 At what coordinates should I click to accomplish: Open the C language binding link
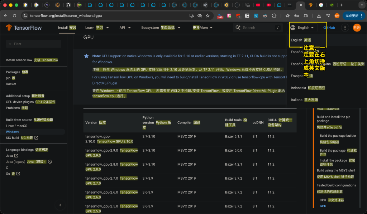tap(7, 167)
